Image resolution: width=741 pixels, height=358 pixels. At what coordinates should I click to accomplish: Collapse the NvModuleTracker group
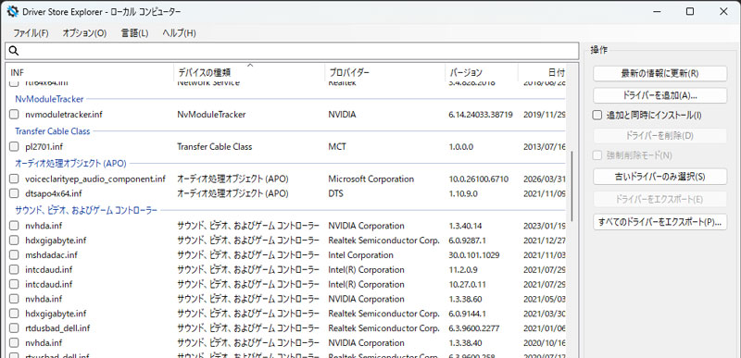(49, 99)
